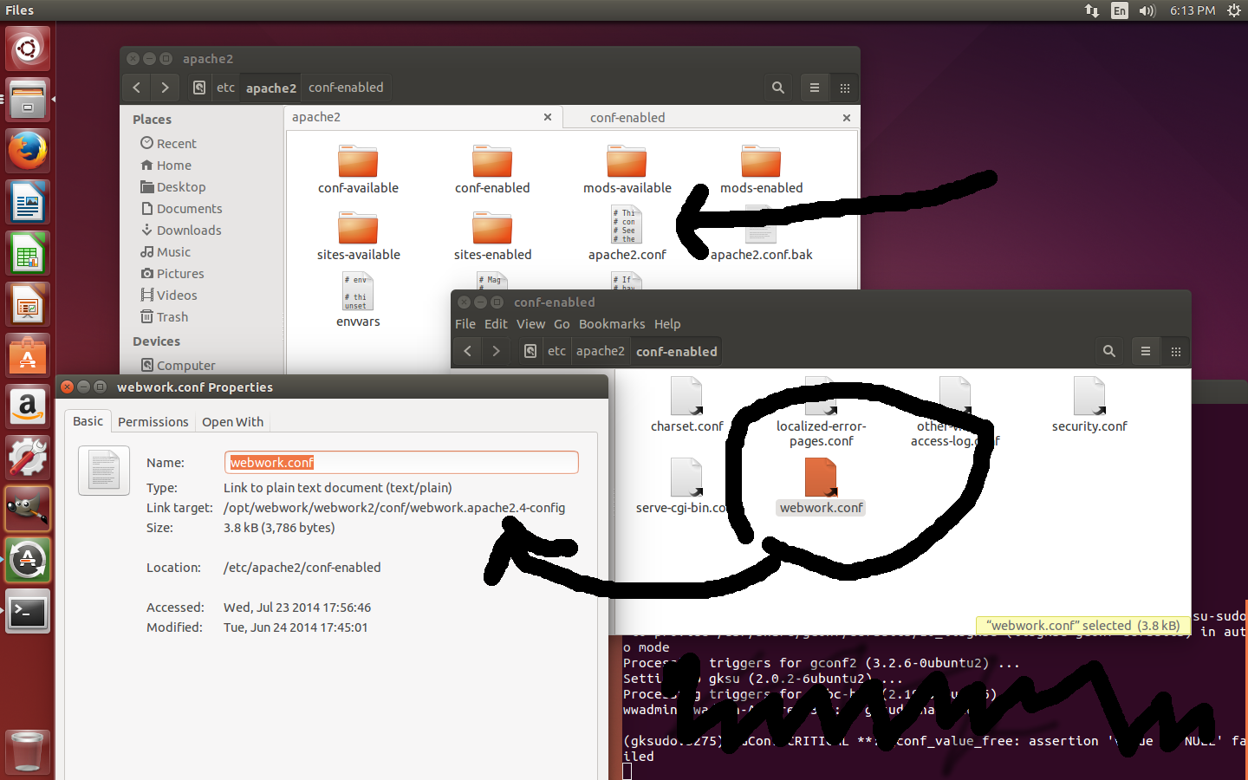
Task: Open the mods-available folder
Action: pyautogui.click(x=627, y=170)
